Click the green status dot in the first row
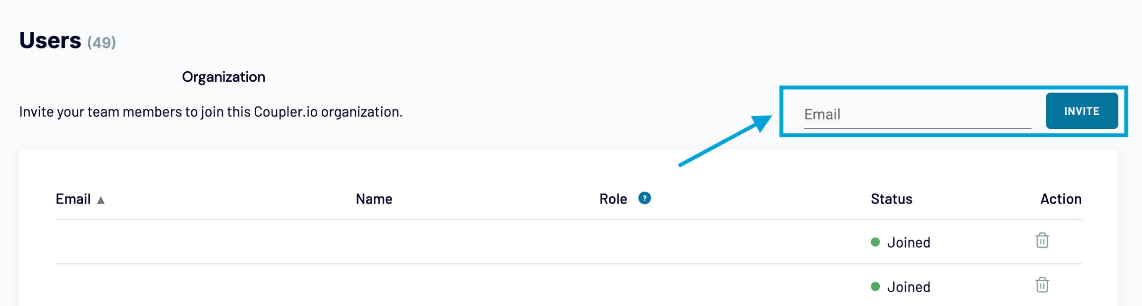The height and width of the screenshot is (306, 1142). (x=875, y=242)
